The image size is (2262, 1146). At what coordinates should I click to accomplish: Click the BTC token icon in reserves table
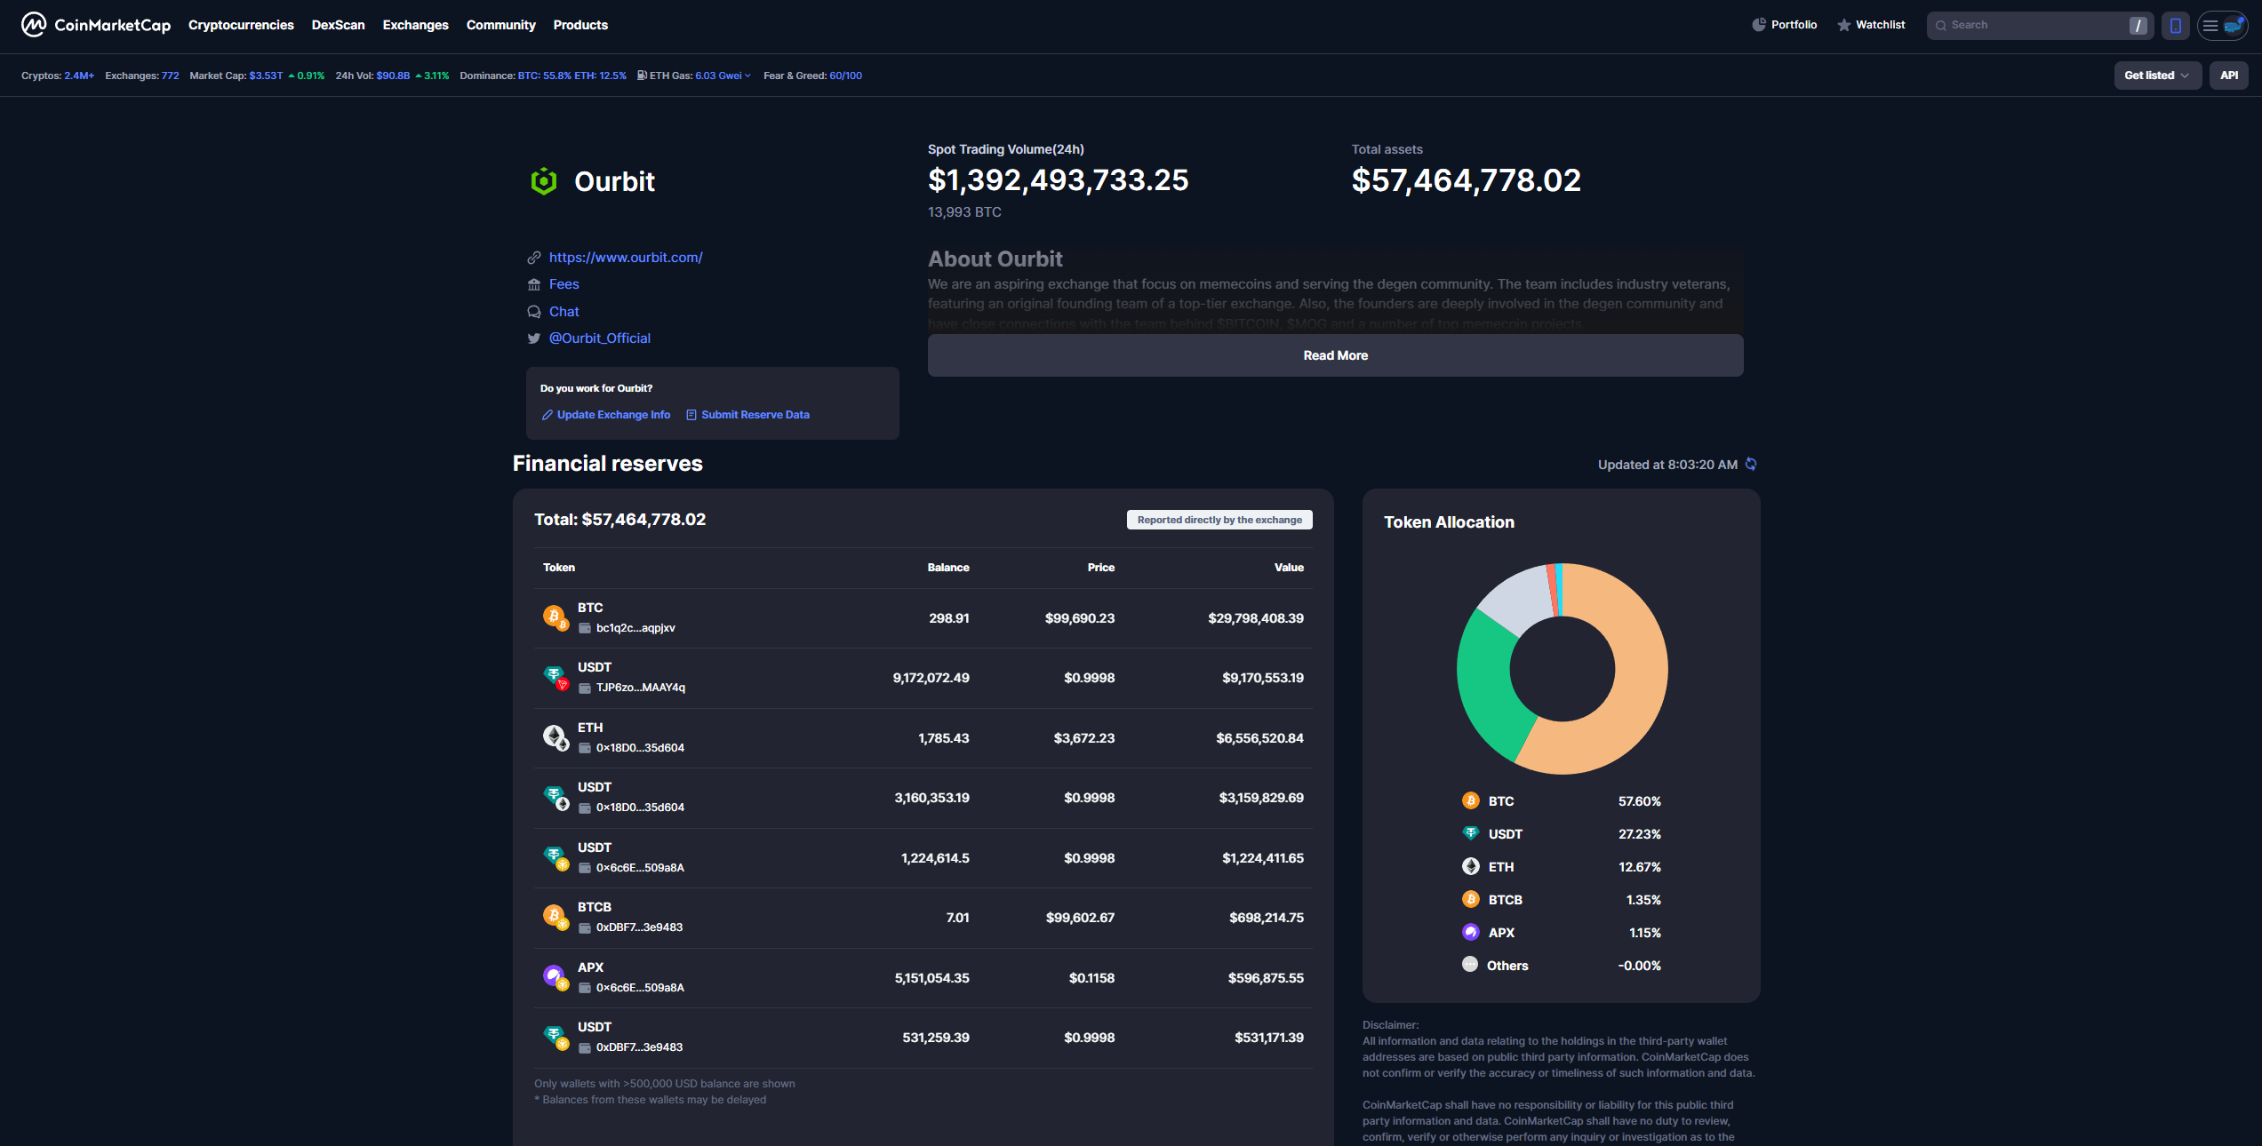coord(555,617)
